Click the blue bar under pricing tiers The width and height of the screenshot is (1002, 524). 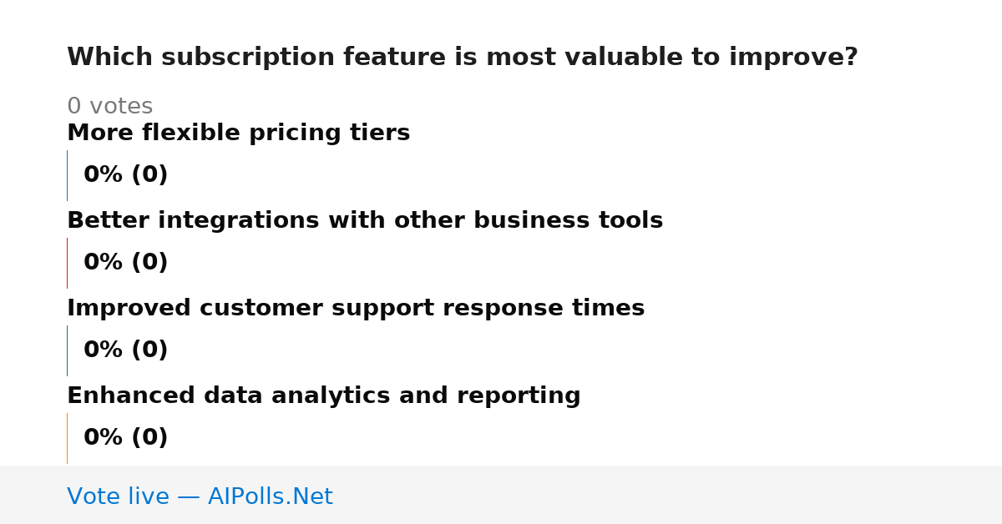(x=67, y=175)
